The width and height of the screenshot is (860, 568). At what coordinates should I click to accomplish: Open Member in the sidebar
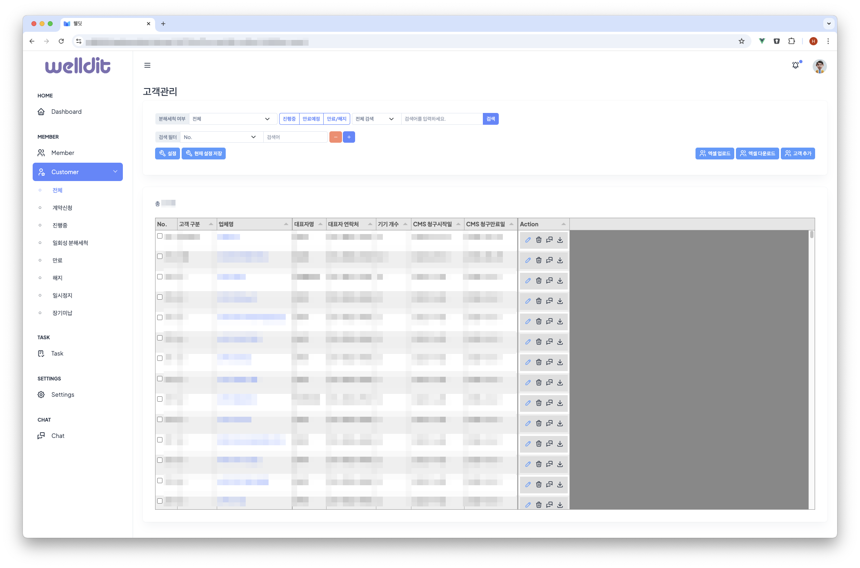pos(62,153)
